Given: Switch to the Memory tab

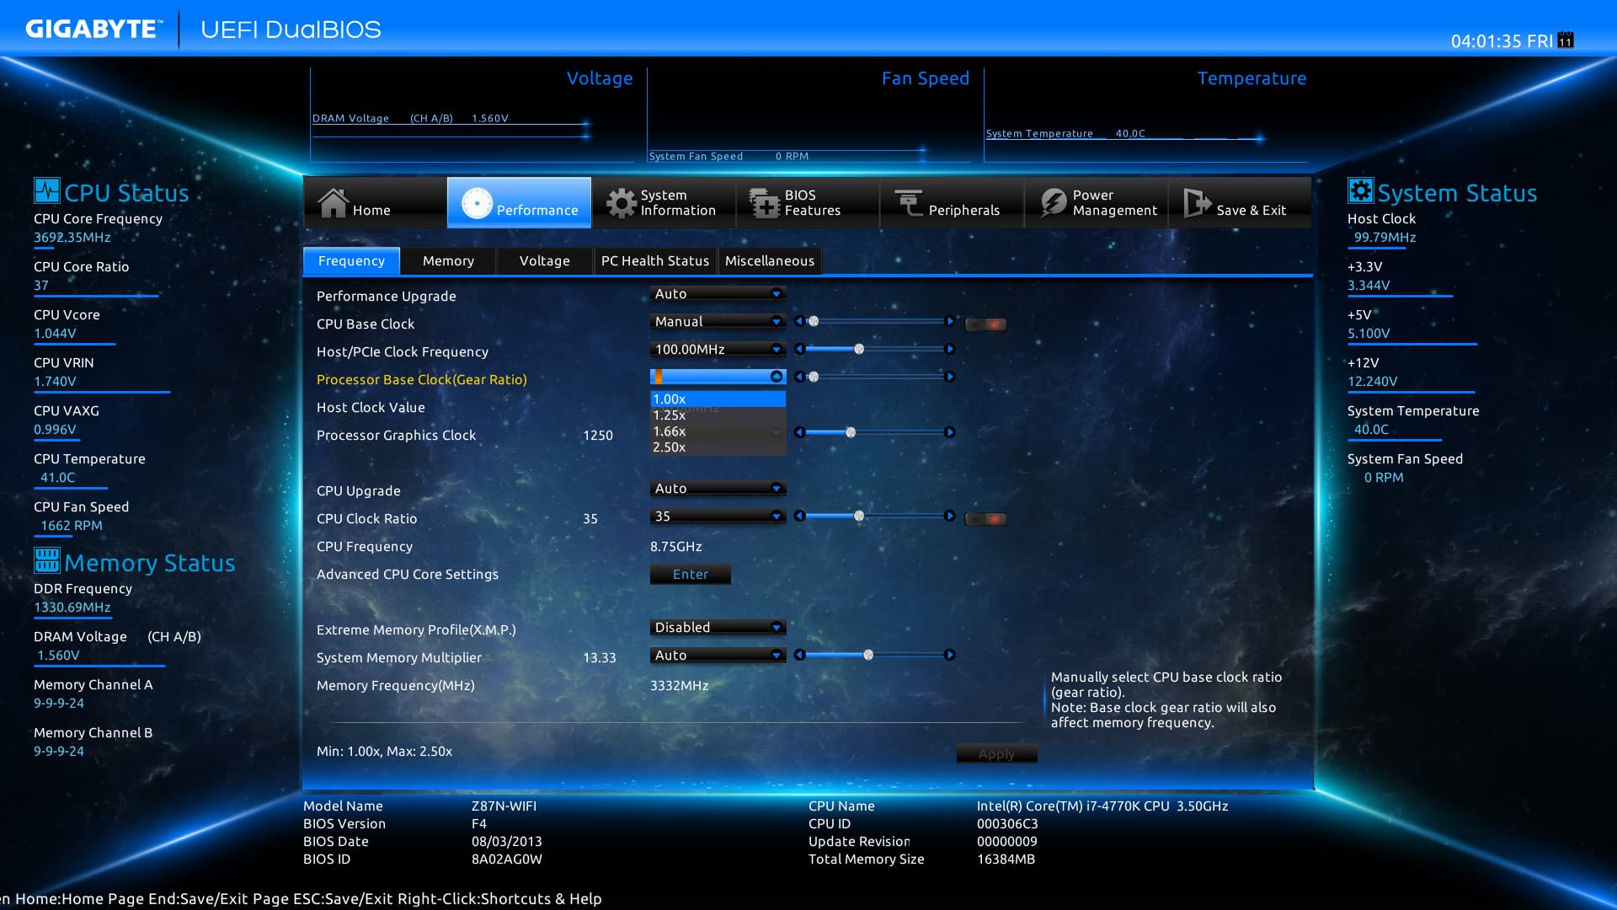Looking at the screenshot, I should click(448, 261).
